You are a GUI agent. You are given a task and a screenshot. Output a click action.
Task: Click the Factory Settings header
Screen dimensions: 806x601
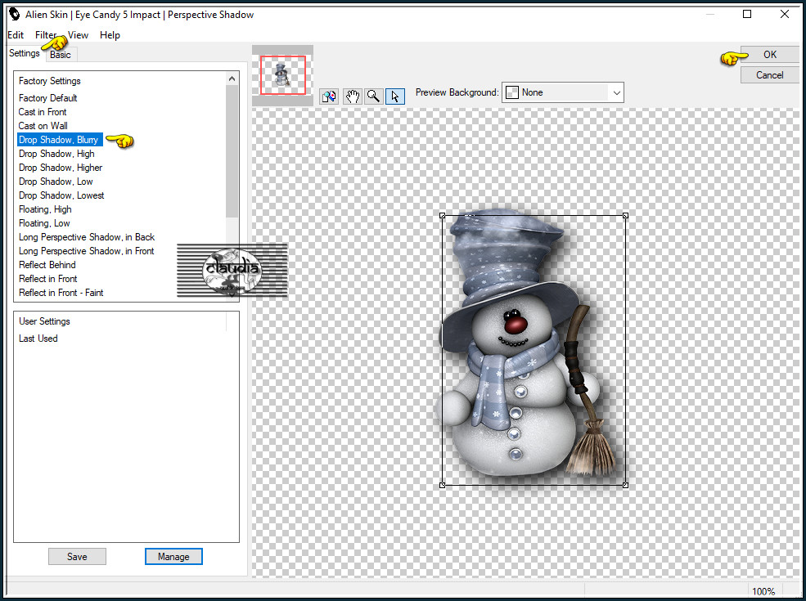coord(50,81)
